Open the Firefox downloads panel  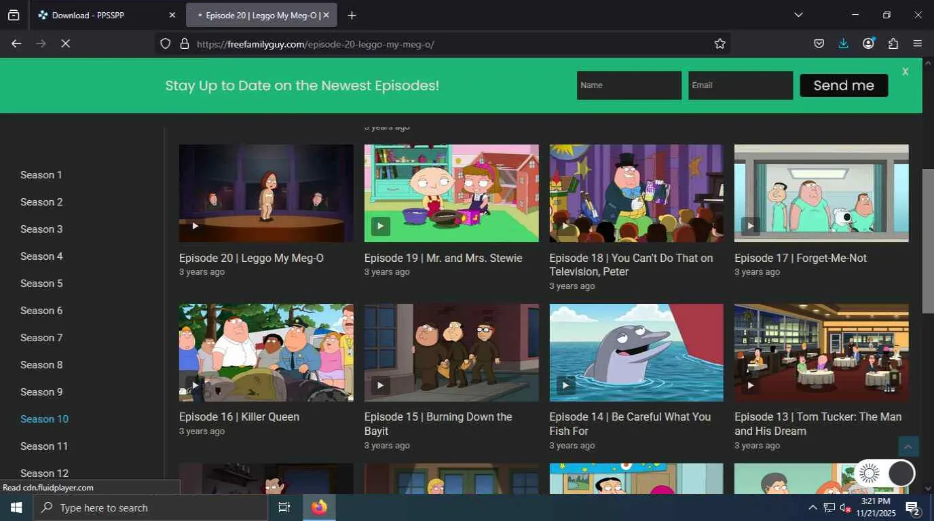[843, 43]
